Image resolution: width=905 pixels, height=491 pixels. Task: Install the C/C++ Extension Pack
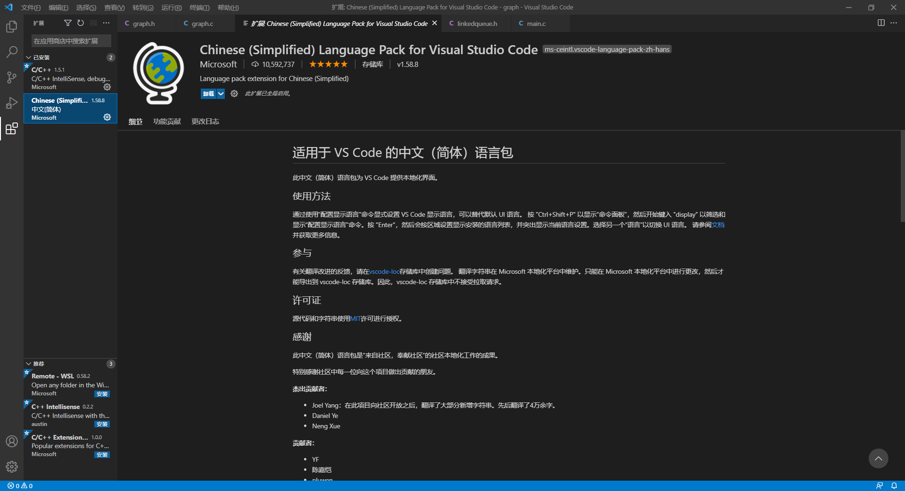click(x=102, y=455)
